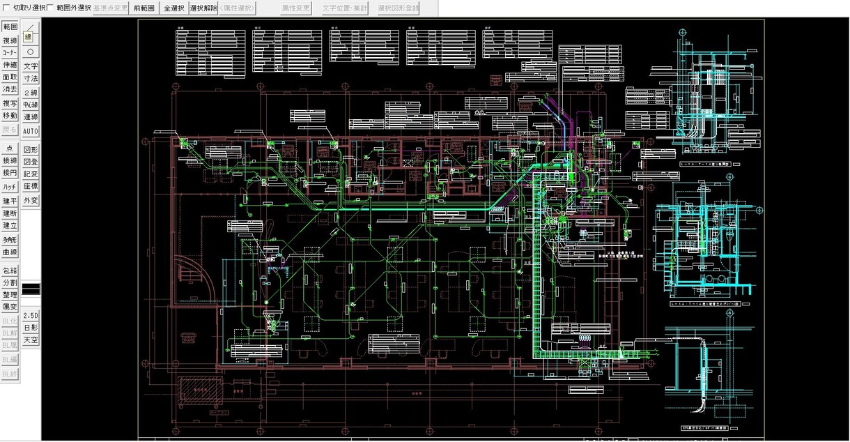This screenshot has width=850, height=442.
Task: Select the 多角形 polygon tool
Action: (10, 240)
